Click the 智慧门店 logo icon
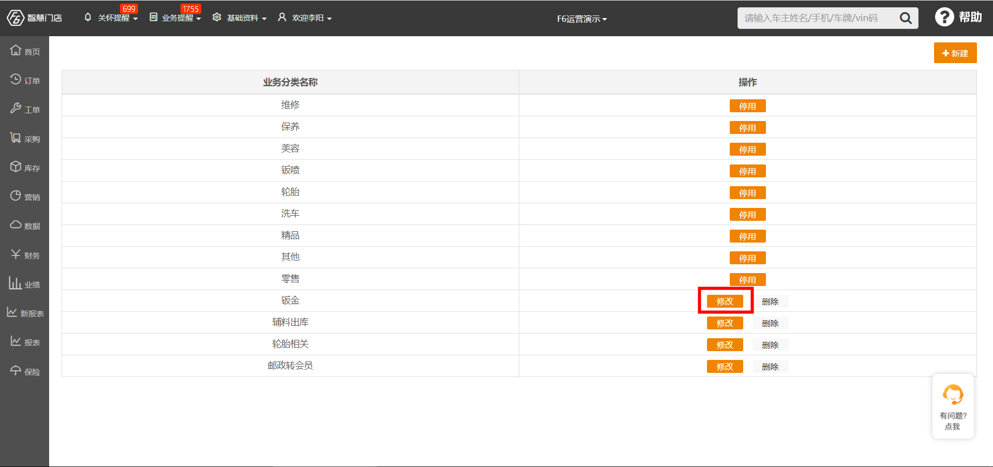The image size is (993, 467). pos(16,18)
